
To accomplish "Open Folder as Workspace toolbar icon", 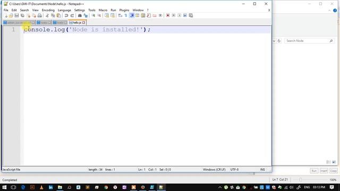I will coord(155,15).
